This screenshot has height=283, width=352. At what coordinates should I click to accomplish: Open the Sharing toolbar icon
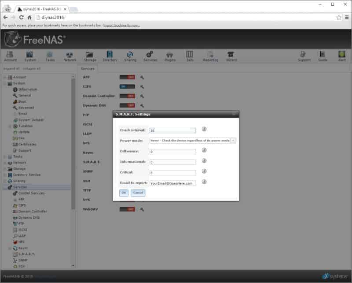coord(130,56)
